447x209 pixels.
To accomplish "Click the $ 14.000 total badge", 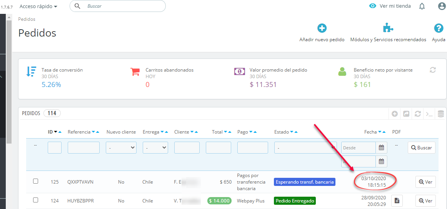I will tap(220, 201).
